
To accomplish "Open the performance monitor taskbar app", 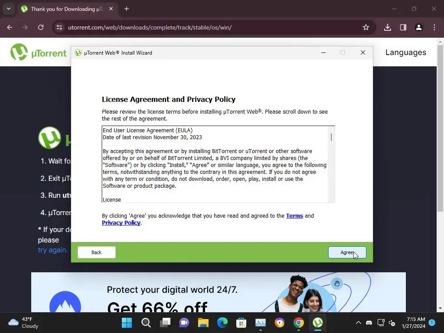I will tap(261, 323).
